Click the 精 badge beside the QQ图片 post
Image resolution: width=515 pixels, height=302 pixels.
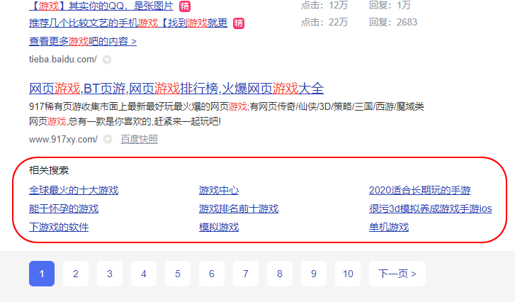pyautogui.click(x=185, y=6)
